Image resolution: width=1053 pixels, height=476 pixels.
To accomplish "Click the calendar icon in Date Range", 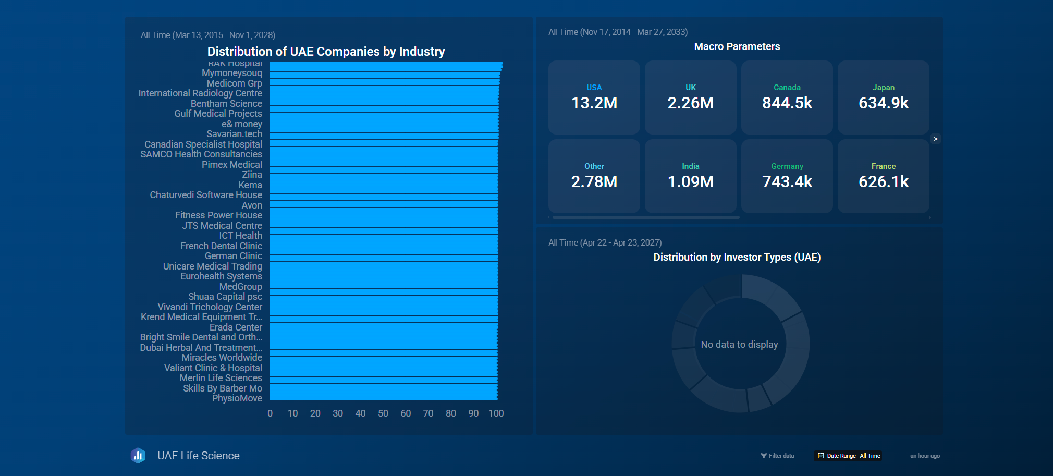I will 821,456.
